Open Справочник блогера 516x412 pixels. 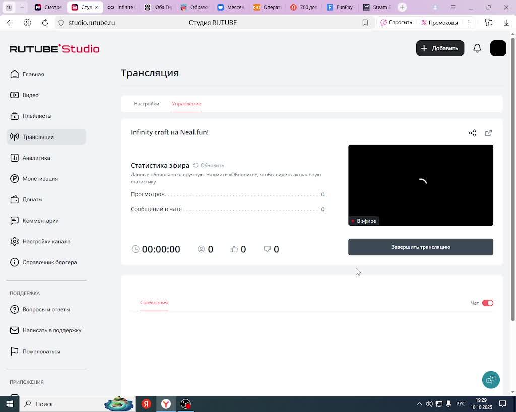click(43, 262)
